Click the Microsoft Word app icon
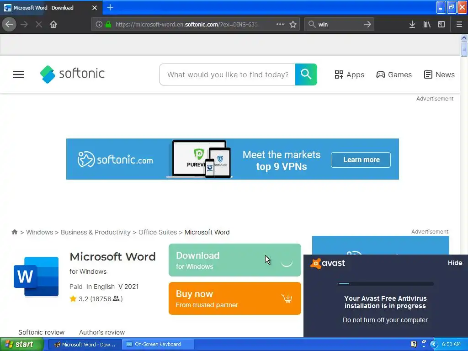The image size is (468, 351). [x=36, y=277]
